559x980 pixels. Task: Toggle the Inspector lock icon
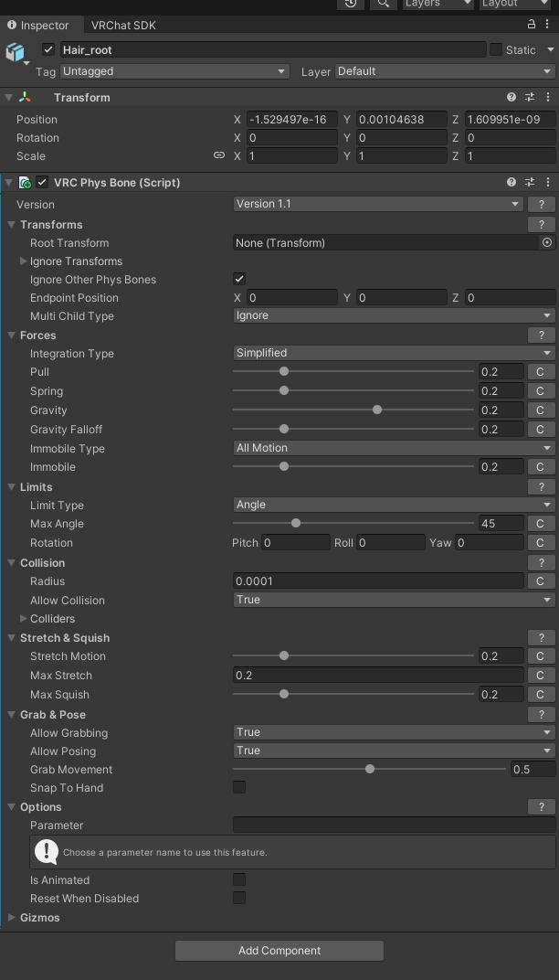pos(532,25)
